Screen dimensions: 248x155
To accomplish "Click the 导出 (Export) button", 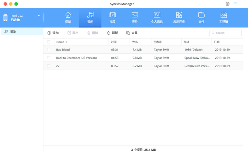I will [73, 33].
